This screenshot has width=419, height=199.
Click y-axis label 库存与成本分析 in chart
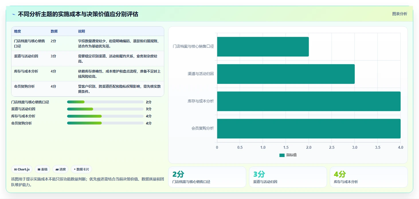point(201,101)
